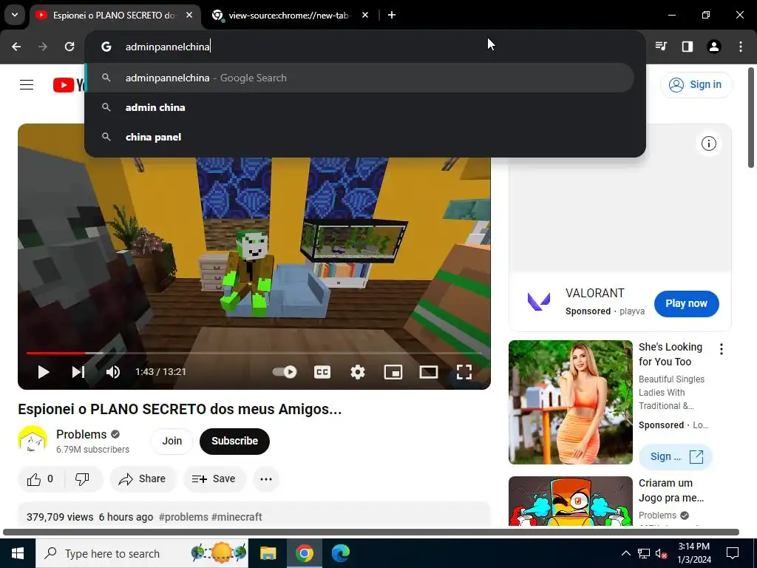Open a new tab with plus button
The height and width of the screenshot is (568, 757).
coord(392,16)
